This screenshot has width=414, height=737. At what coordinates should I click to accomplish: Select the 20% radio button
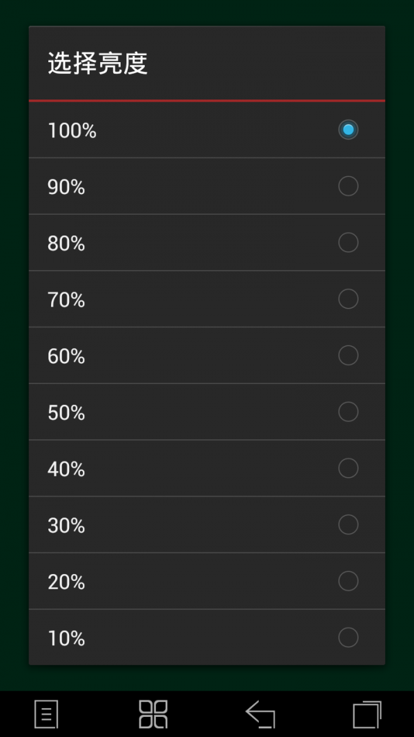tap(348, 582)
